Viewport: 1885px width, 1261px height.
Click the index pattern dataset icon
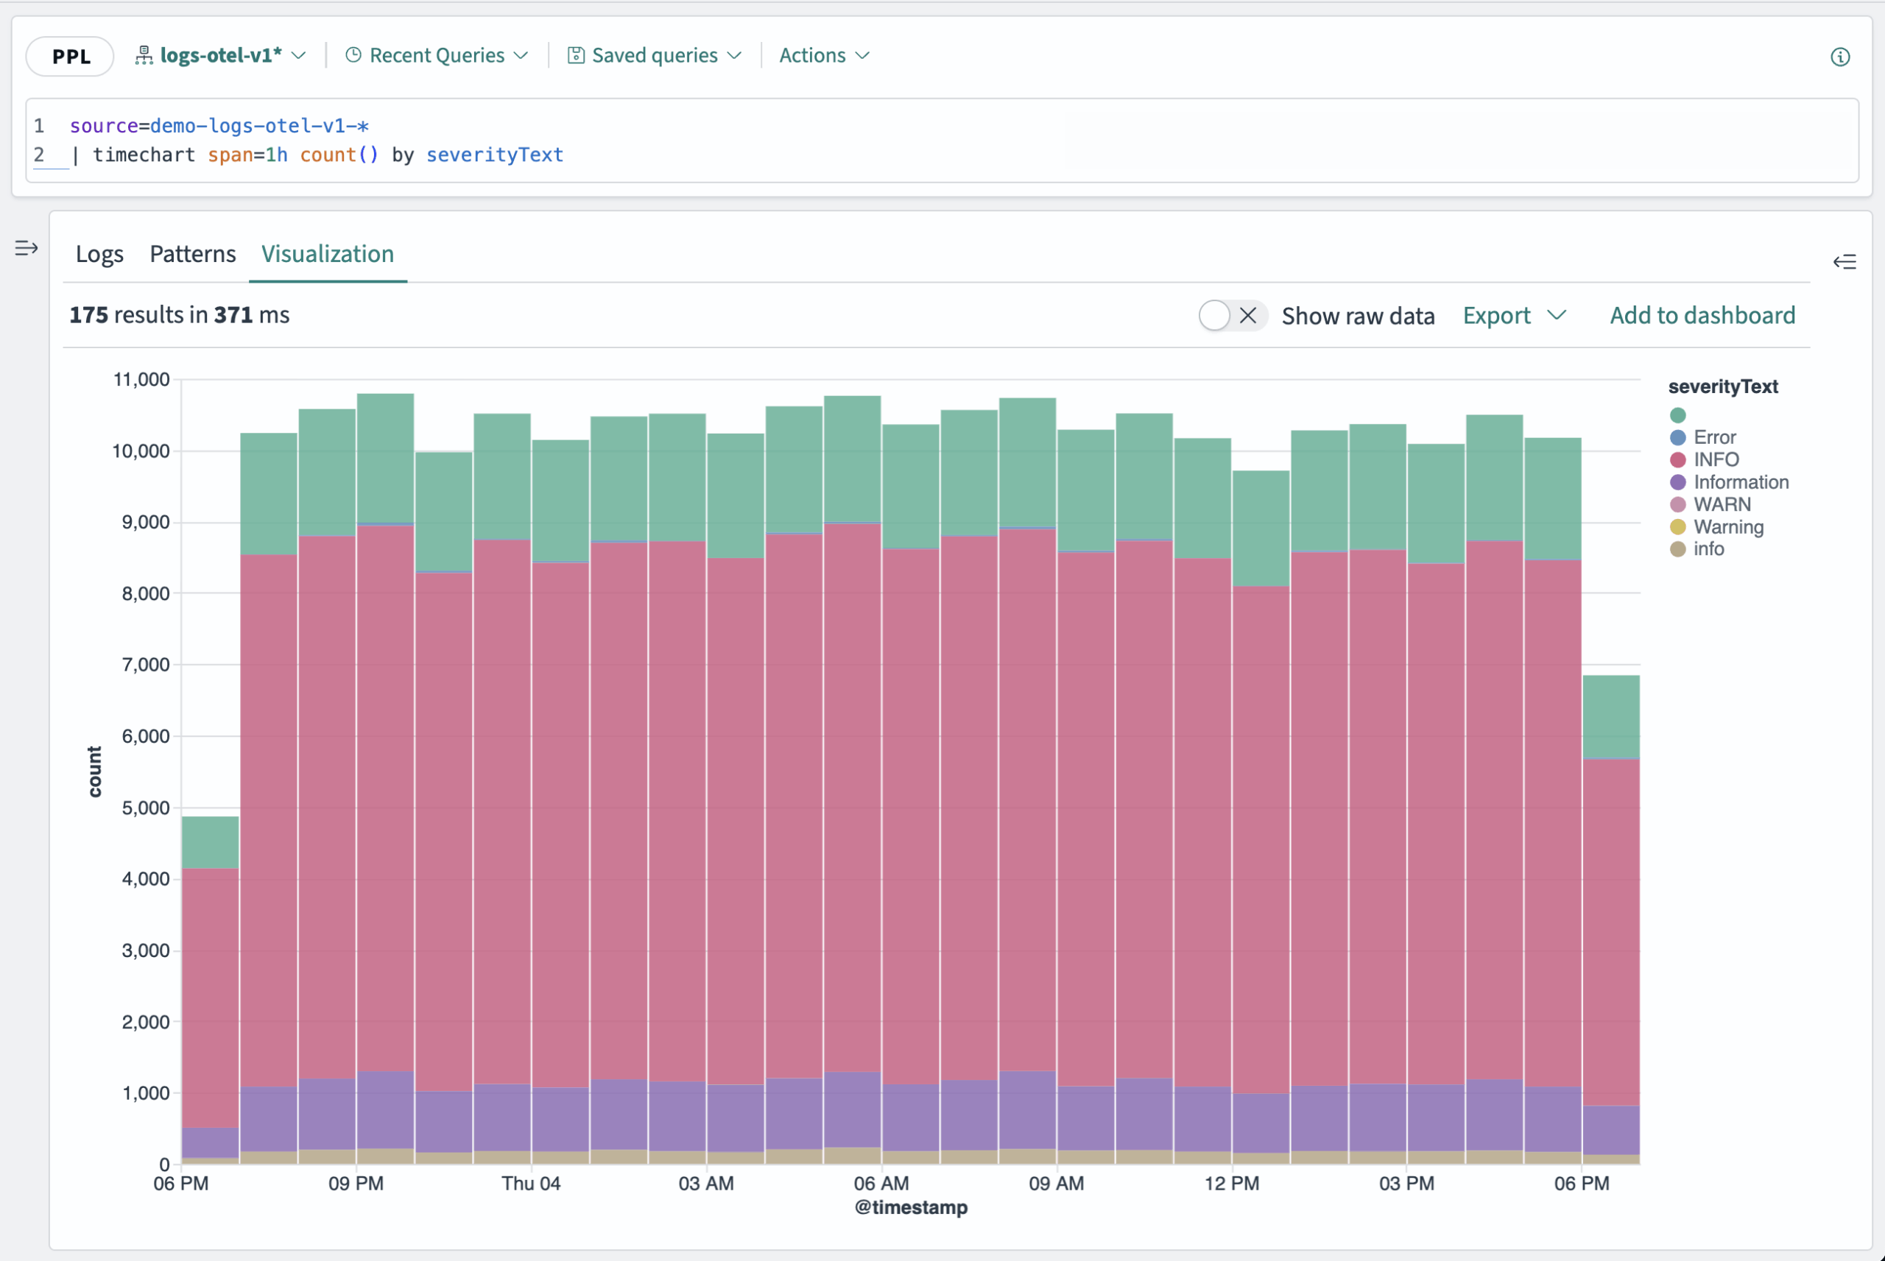point(144,55)
